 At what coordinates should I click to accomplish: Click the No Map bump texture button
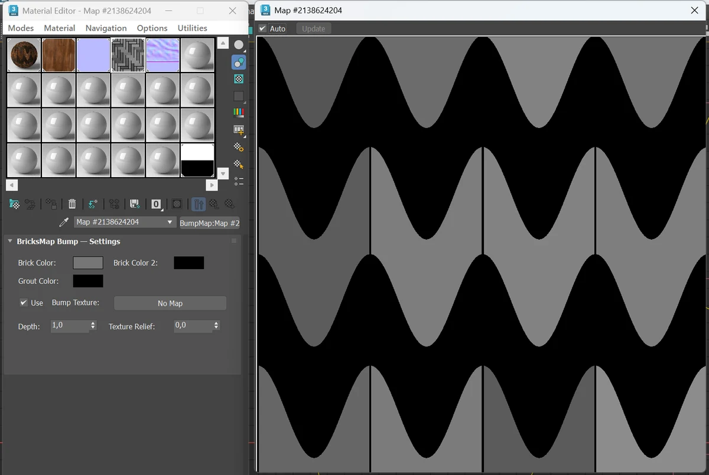pos(170,303)
